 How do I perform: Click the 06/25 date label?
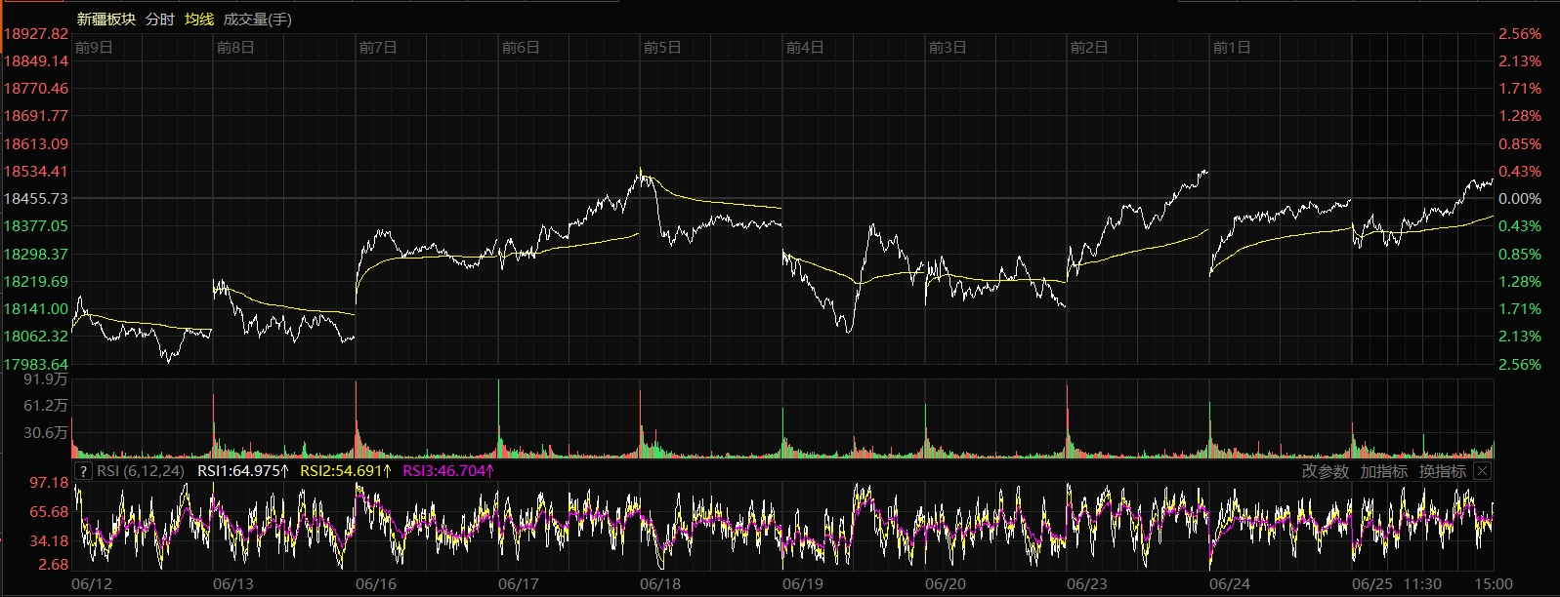click(1372, 583)
